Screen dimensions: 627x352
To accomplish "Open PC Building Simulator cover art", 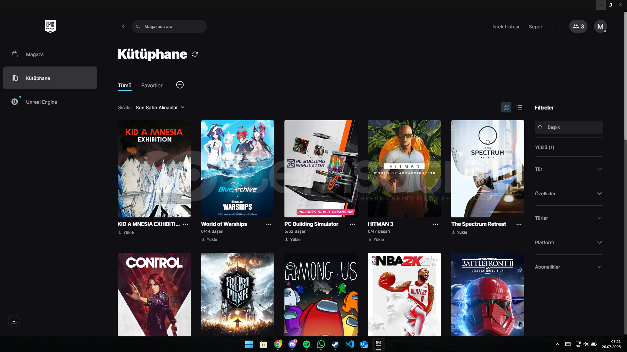I will point(321,169).
